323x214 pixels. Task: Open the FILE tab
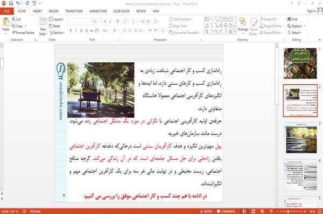(x=7, y=11)
